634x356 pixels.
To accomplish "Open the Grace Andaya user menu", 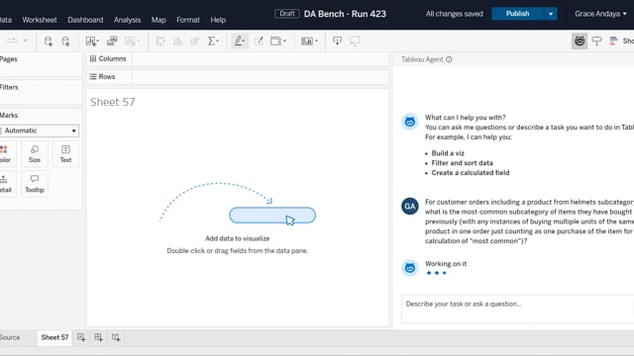I will [600, 14].
